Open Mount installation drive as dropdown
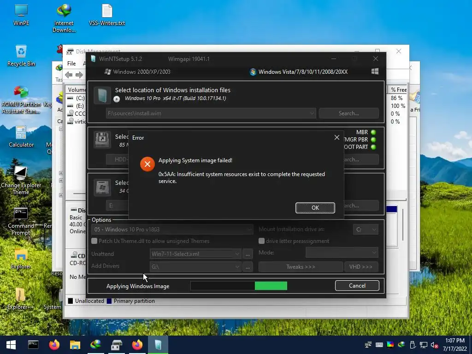Image resolution: width=472 pixels, height=354 pixels. coord(366,230)
